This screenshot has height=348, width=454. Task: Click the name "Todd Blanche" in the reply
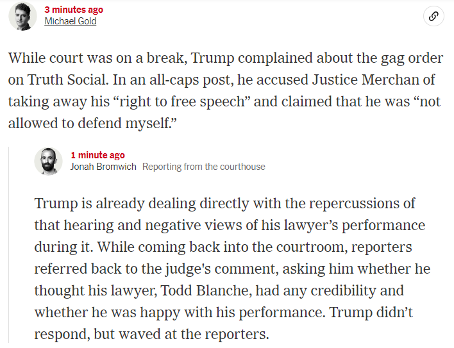(206, 290)
